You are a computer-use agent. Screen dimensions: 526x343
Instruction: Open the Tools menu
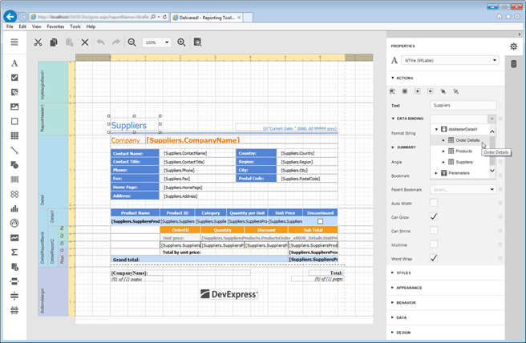tap(75, 26)
